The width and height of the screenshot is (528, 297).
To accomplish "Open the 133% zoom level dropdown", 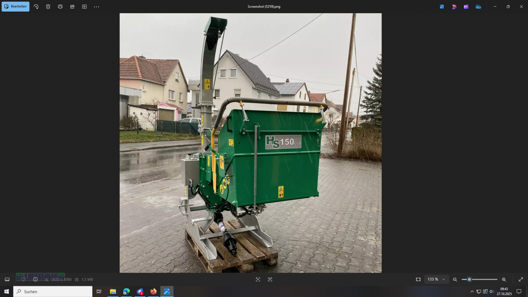I will [x=436, y=279].
